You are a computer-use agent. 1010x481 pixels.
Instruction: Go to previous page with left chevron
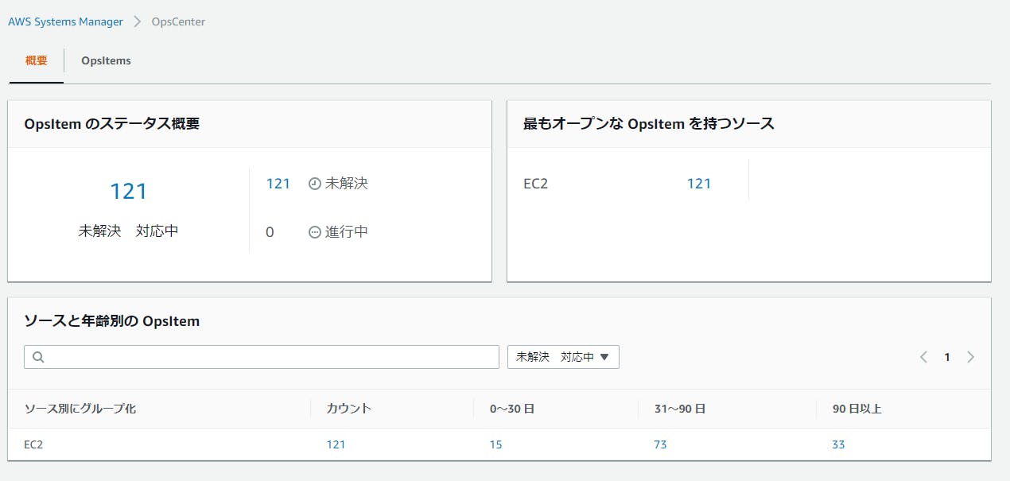click(923, 357)
